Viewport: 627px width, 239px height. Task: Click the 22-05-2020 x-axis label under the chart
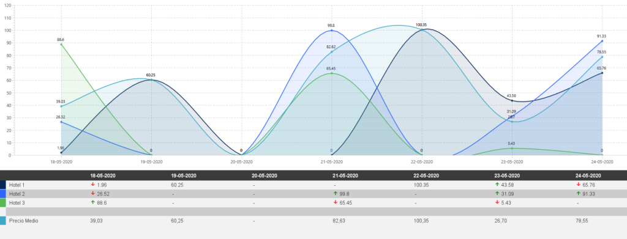pyautogui.click(x=421, y=161)
